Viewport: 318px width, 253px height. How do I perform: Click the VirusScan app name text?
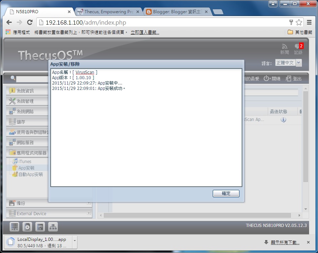coord(85,72)
